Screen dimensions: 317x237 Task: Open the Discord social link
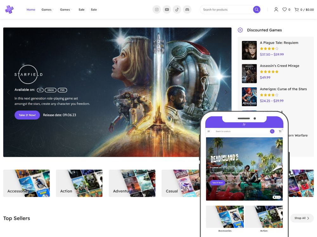click(x=187, y=9)
